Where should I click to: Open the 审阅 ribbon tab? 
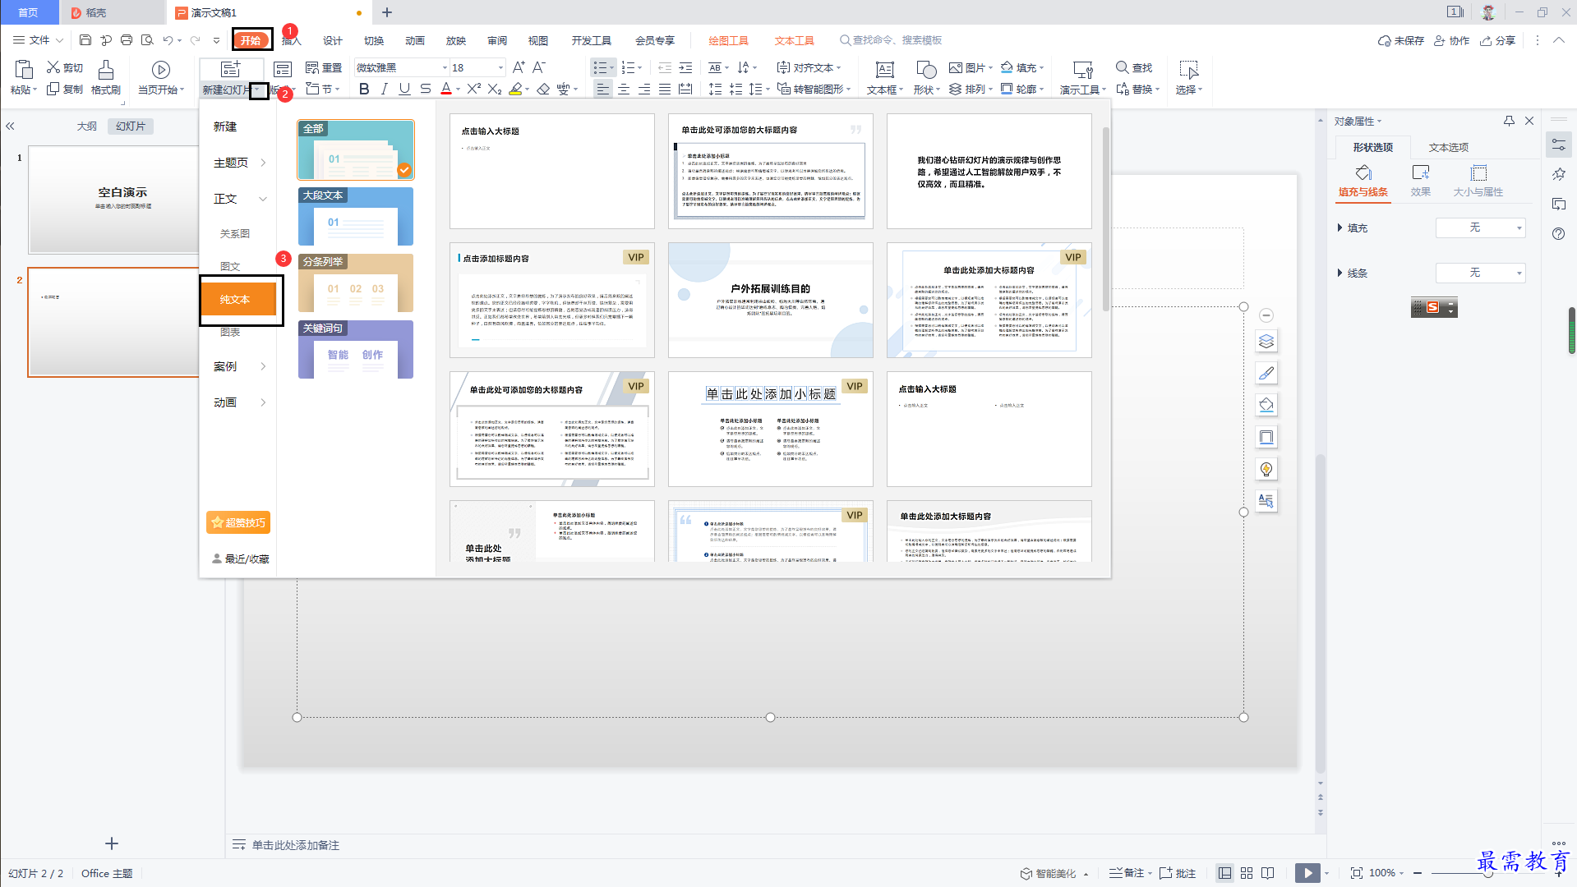coord(497,40)
